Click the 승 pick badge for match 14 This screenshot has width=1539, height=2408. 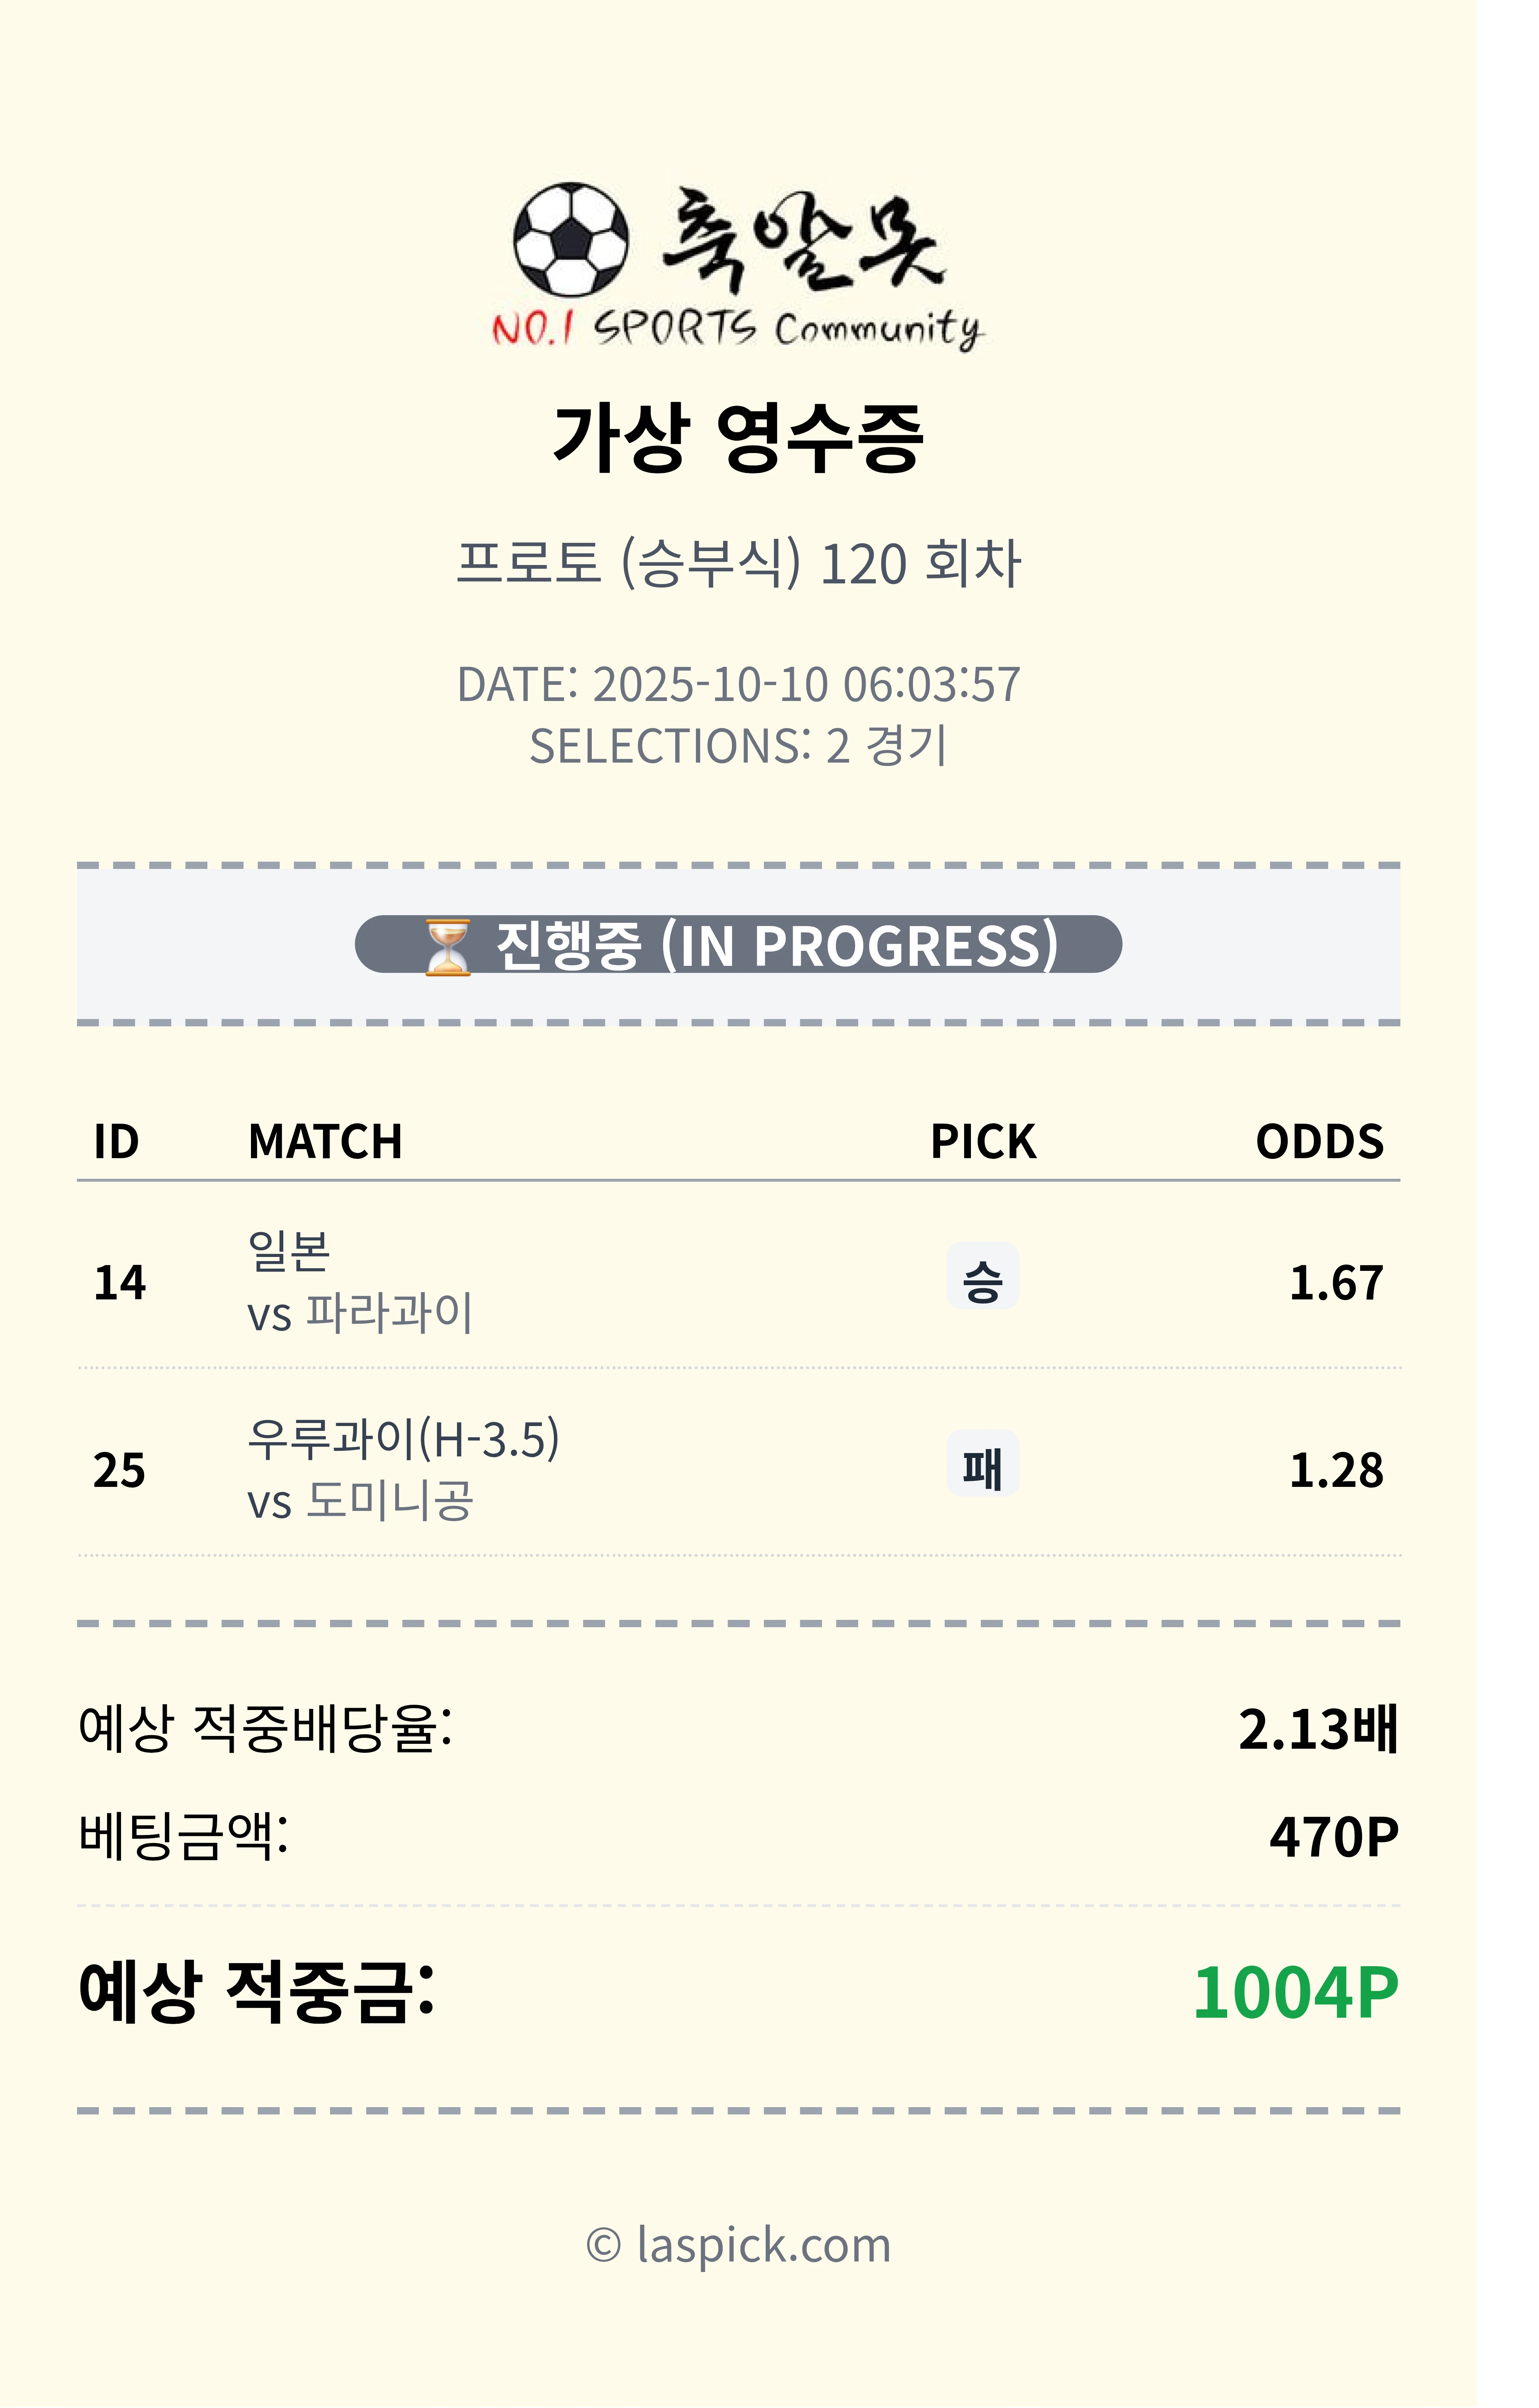982,1277
